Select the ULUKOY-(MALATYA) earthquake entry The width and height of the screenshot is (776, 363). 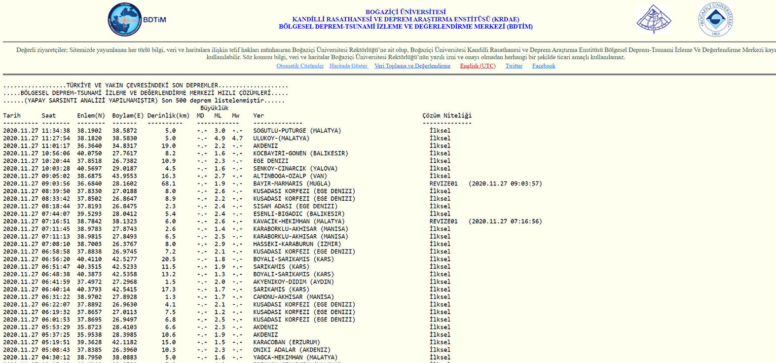coord(281,139)
